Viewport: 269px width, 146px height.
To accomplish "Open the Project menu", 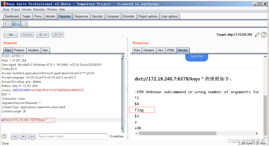I will [16, 10].
